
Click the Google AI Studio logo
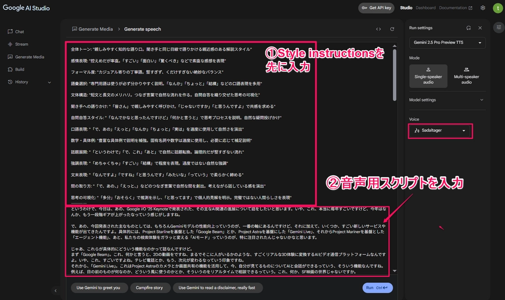click(27, 8)
